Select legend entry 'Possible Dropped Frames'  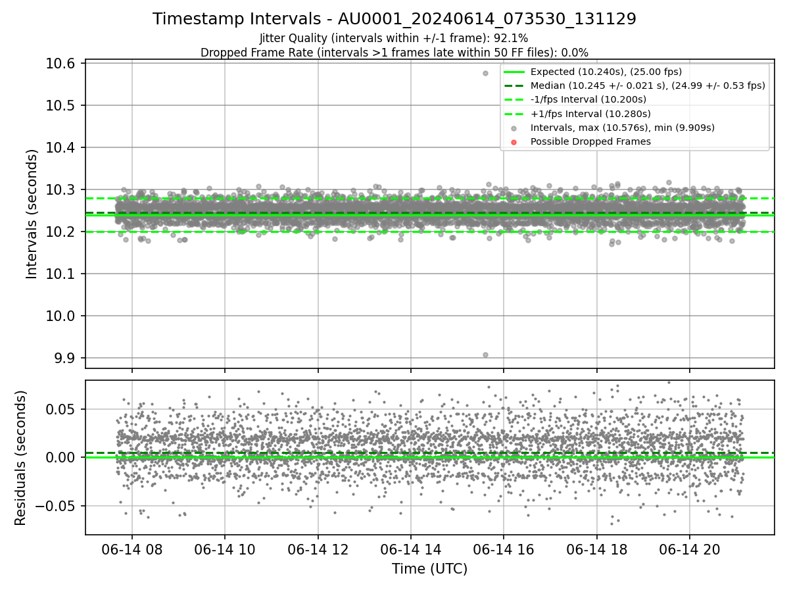pyautogui.click(x=590, y=141)
